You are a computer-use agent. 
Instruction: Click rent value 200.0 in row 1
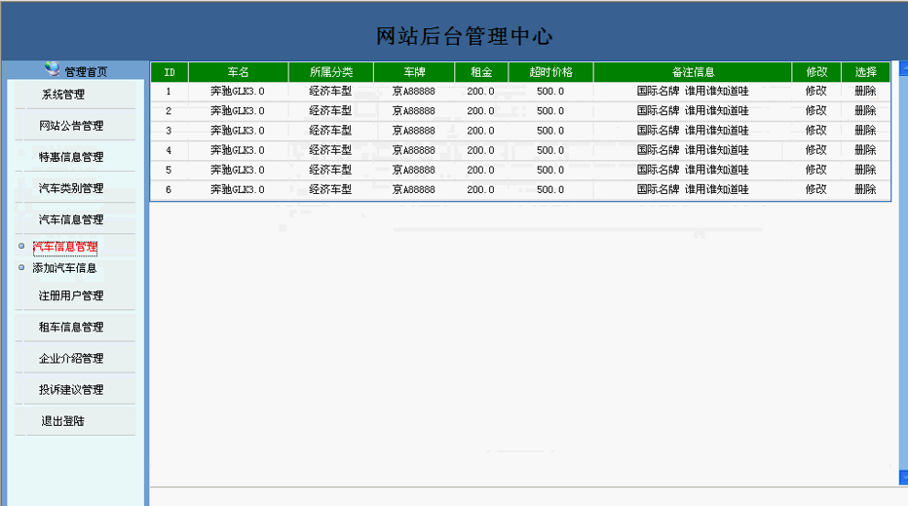tap(480, 91)
